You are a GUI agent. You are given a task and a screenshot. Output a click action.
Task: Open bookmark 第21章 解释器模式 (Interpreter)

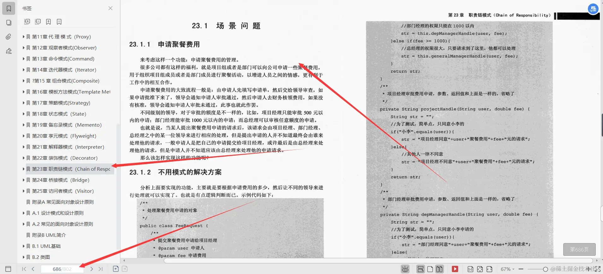[68, 147]
